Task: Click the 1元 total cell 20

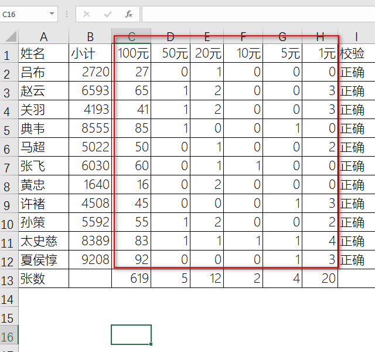Action: [x=320, y=279]
